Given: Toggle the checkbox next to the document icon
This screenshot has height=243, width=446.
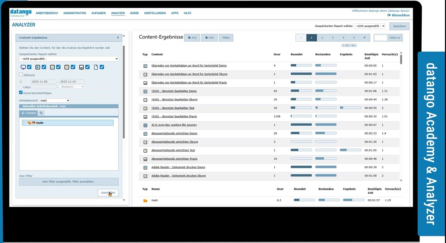Looking at the screenshot, I should tap(102, 67).
